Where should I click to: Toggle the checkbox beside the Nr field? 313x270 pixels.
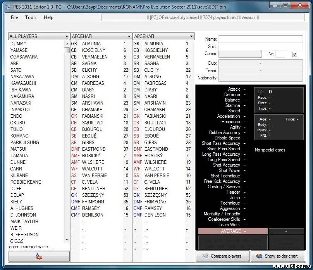coord(294,54)
